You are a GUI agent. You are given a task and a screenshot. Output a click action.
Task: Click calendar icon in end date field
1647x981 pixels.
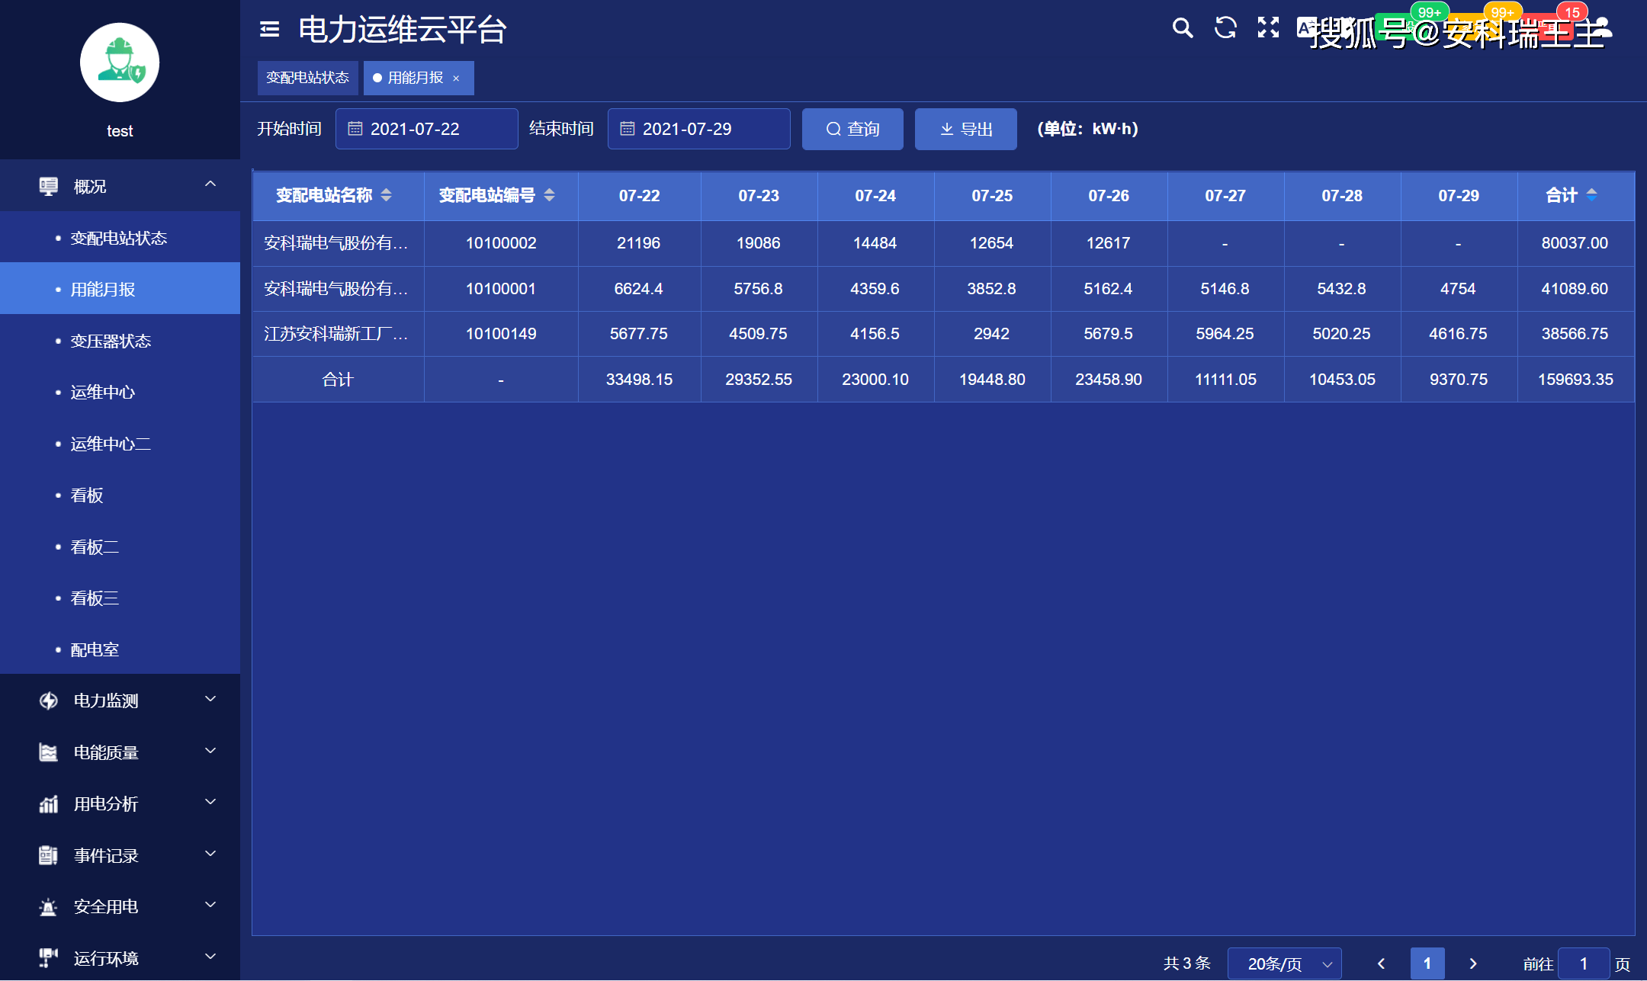tap(627, 129)
